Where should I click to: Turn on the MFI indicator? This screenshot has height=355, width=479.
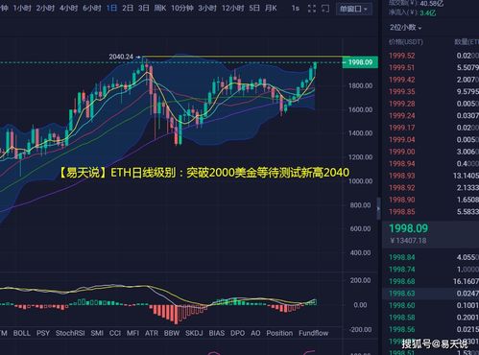[x=132, y=333]
